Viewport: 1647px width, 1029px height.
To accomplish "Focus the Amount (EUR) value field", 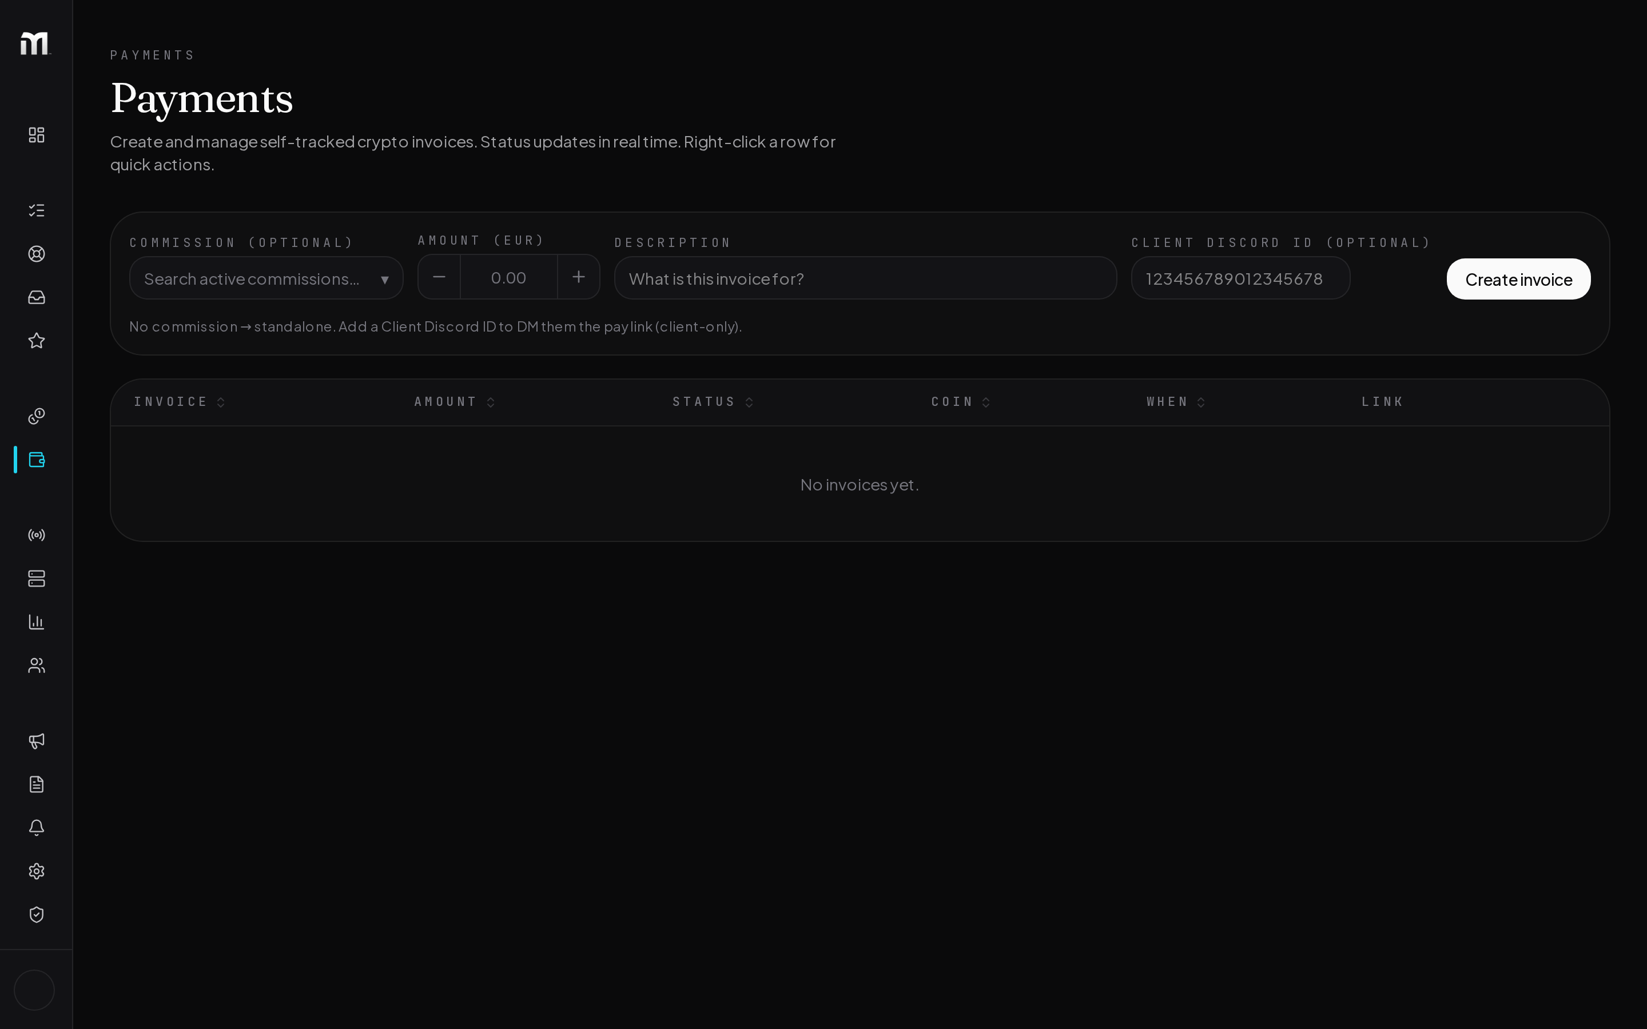I will pyautogui.click(x=509, y=277).
